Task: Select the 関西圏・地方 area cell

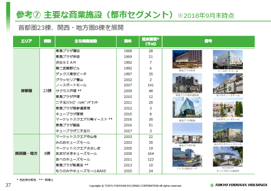Action: click(x=26, y=154)
